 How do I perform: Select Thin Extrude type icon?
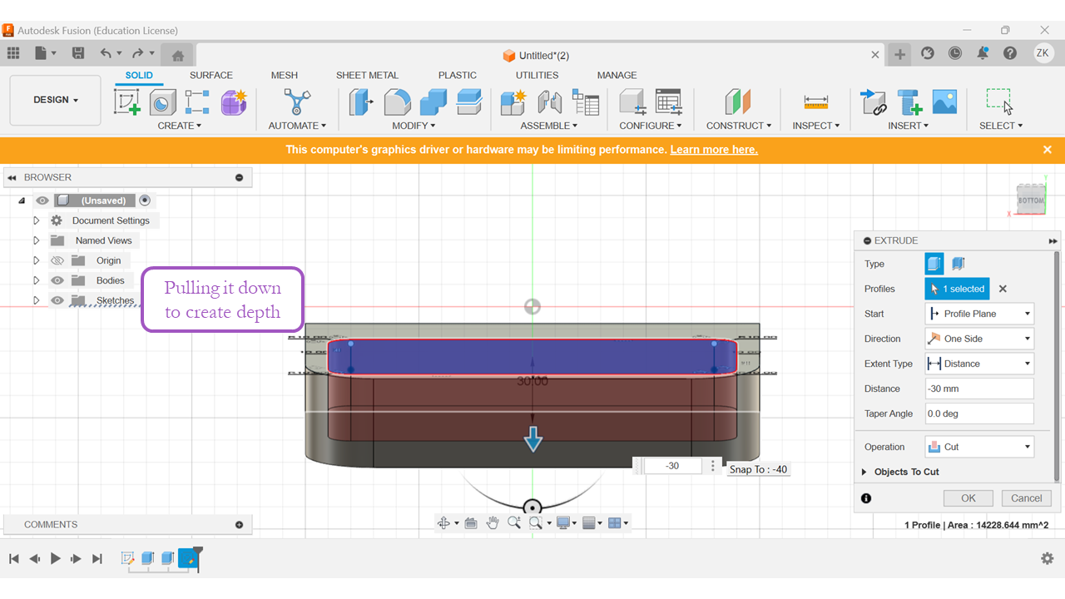(958, 264)
